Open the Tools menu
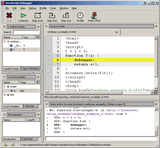This screenshot has width=160, height=148. click(53, 8)
